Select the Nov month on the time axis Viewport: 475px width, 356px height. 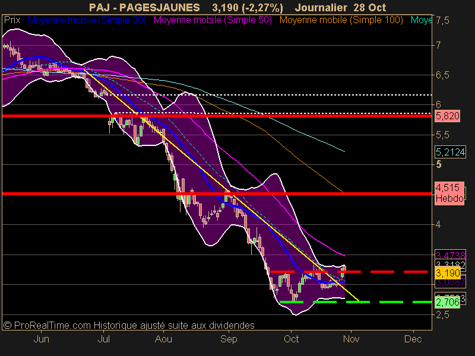point(351,339)
